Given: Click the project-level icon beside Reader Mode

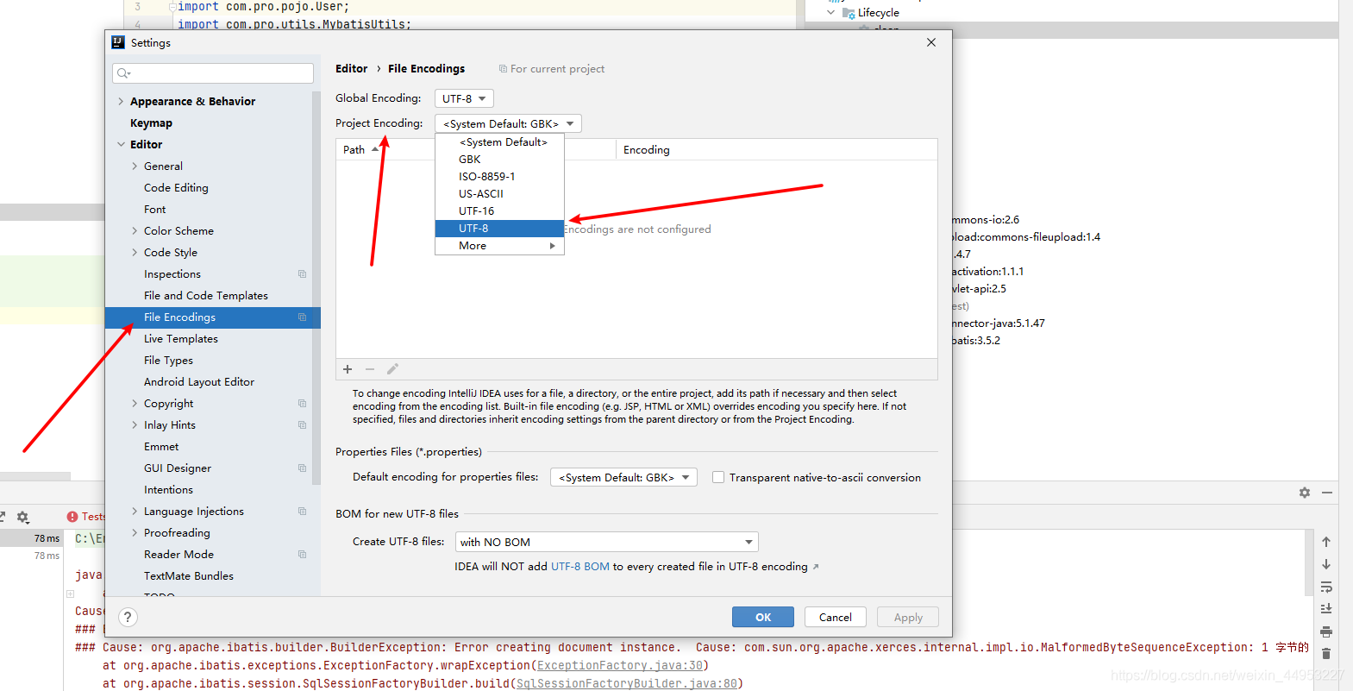Looking at the screenshot, I should pos(303,555).
